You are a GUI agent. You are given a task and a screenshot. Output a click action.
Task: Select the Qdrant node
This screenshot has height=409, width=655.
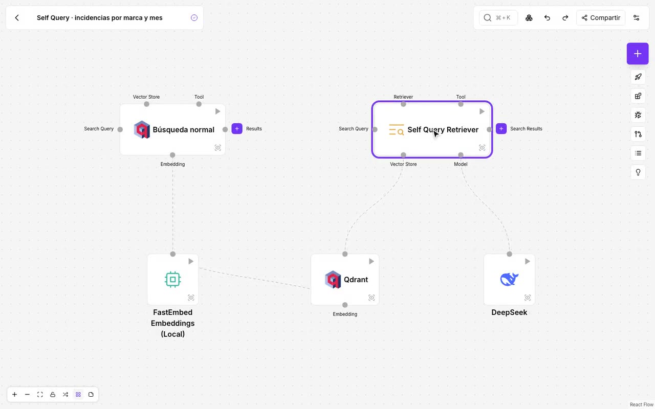coord(345,280)
